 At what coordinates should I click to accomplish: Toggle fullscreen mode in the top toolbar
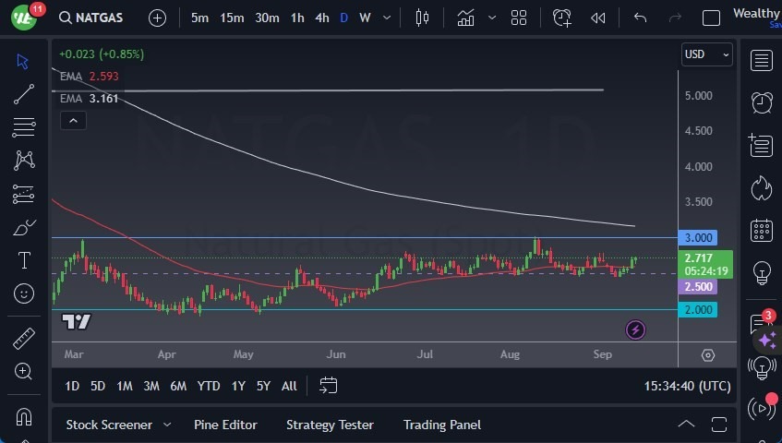[711, 18]
